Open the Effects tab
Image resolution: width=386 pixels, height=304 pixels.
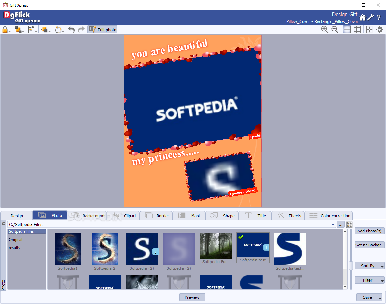coord(288,216)
